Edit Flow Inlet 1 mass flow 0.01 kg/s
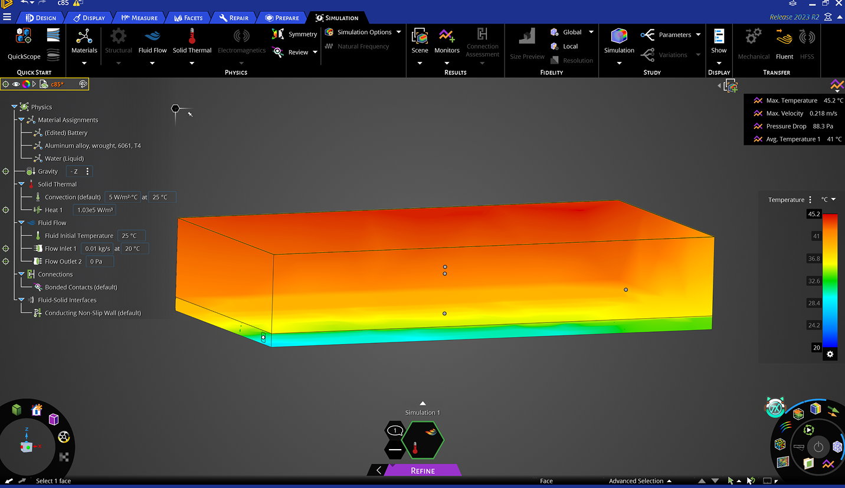 point(97,249)
